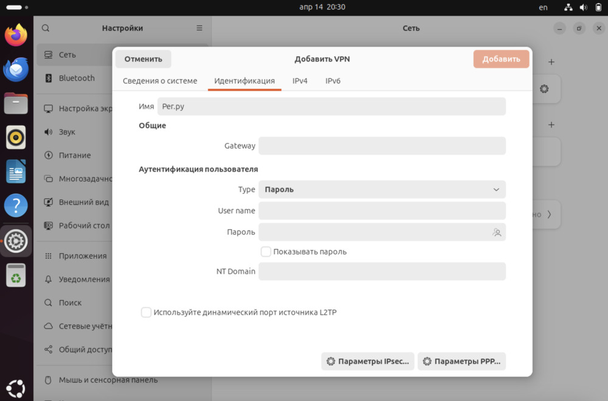The width and height of the screenshot is (608, 401).
Task: Open Параметры PPP settings
Action: coord(461,361)
